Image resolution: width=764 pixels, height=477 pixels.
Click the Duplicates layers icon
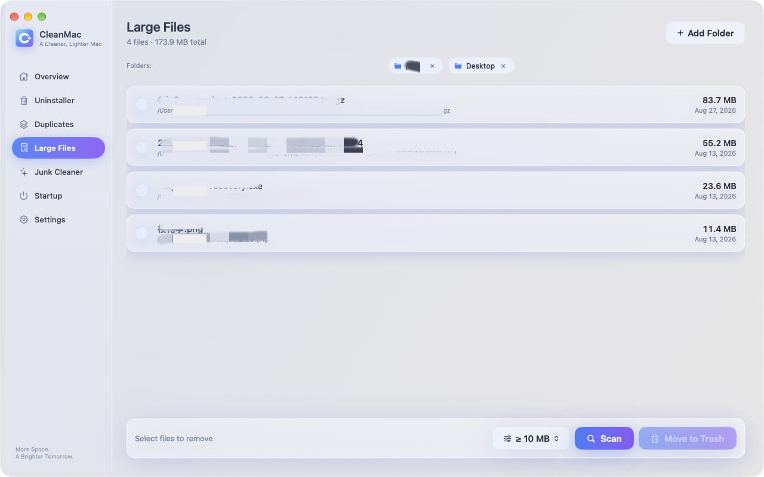24,124
